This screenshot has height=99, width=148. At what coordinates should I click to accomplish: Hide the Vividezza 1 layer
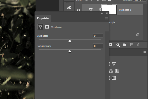[x=78, y=10]
